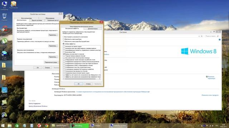Switch to Camtasia Studio taskbar button
The height and width of the screenshot is (128, 229).
(60, 126)
